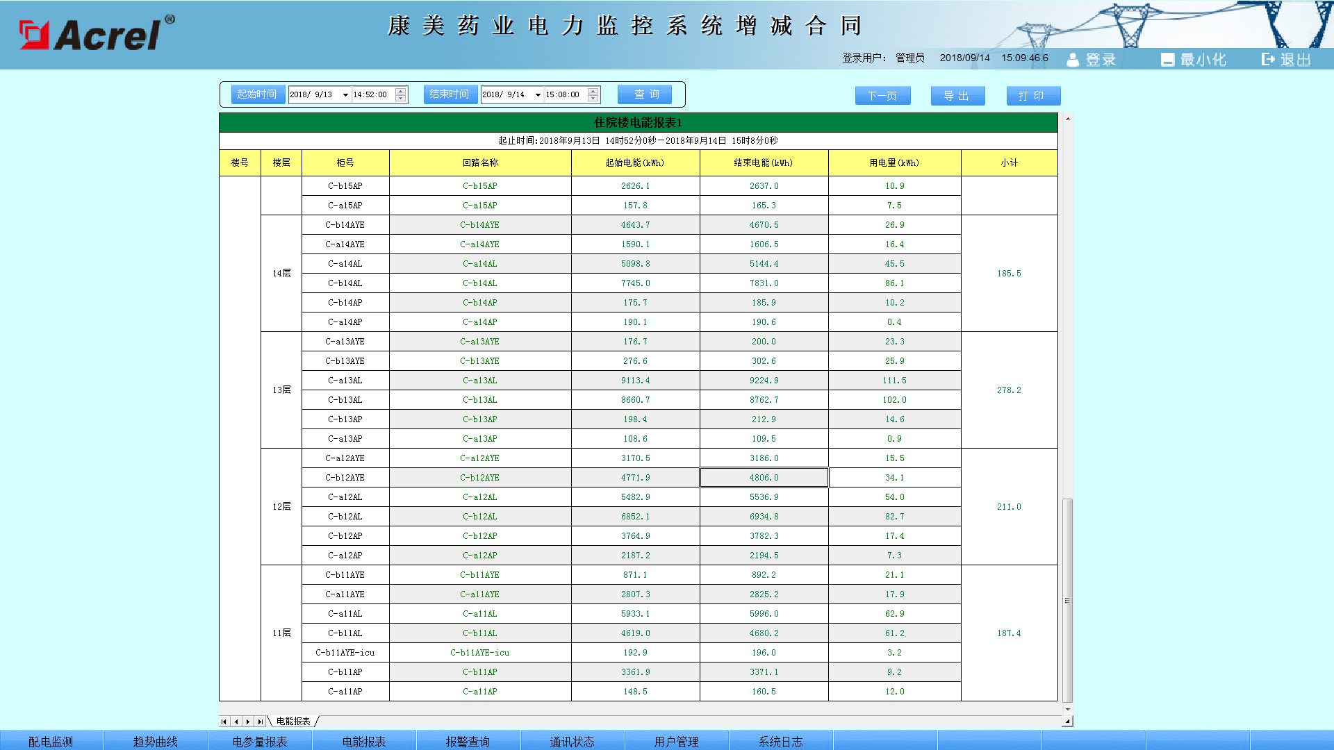Viewport: 1334px width, 750px height.
Task: Click the 退出 exit icon
Action: coord(1269,60)
